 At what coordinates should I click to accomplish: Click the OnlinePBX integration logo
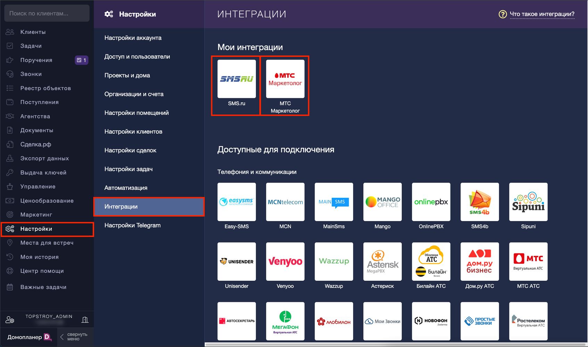tap(431, 202)
